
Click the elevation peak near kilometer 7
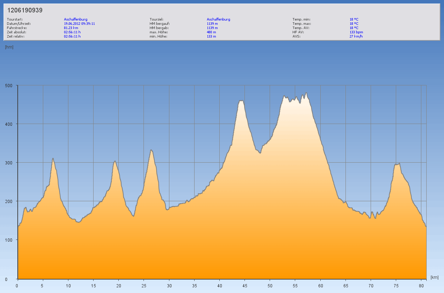53,158
